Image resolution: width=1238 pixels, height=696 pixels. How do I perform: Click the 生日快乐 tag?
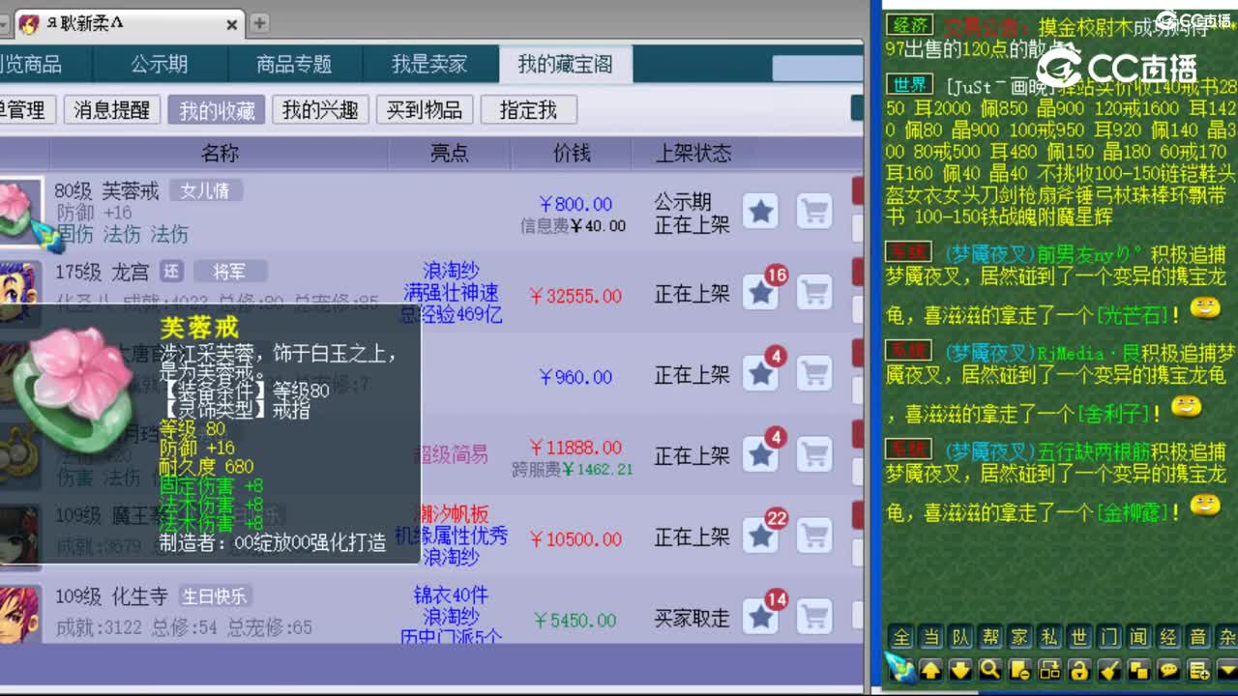click(x=214, y=596)
